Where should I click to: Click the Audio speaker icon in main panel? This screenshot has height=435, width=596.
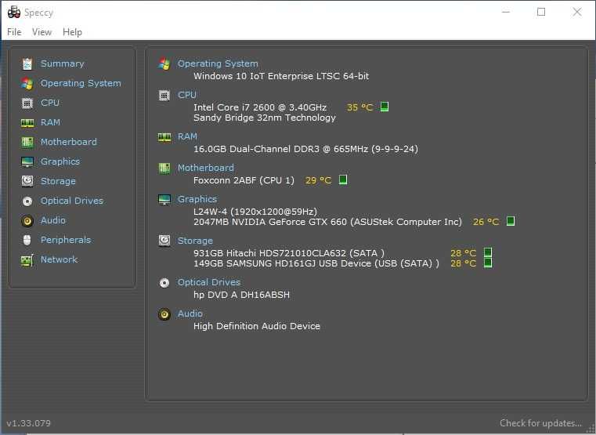pos(164,314)
